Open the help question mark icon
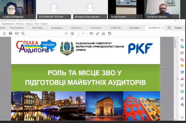 coord(169,28)
